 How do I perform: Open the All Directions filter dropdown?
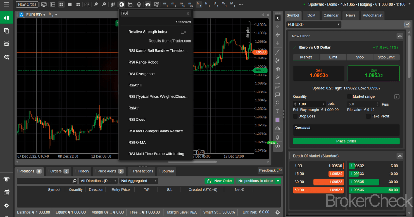coord(98,181)
